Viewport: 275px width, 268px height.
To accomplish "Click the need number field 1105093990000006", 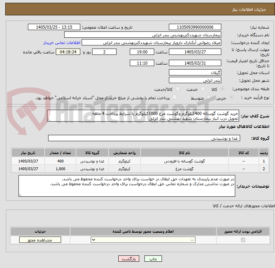I will [195, 27].
